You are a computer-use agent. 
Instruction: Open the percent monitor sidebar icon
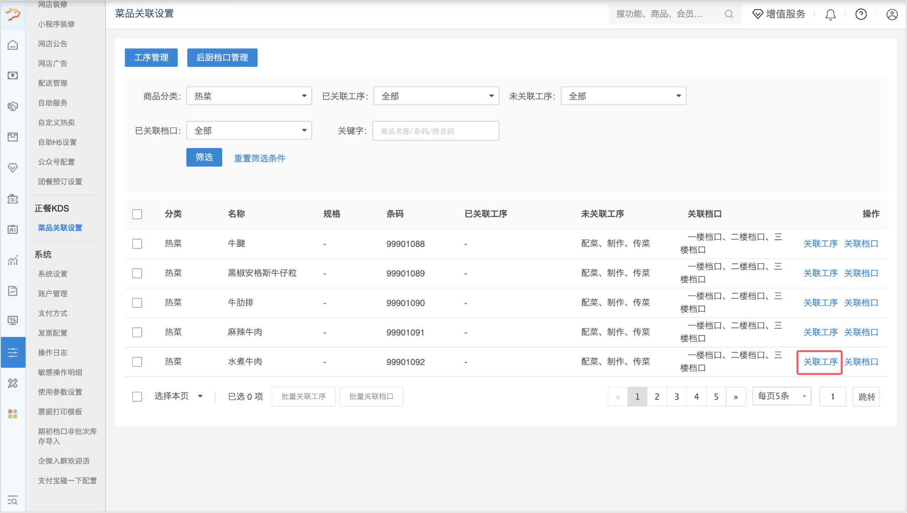click(x=13, y=321)
